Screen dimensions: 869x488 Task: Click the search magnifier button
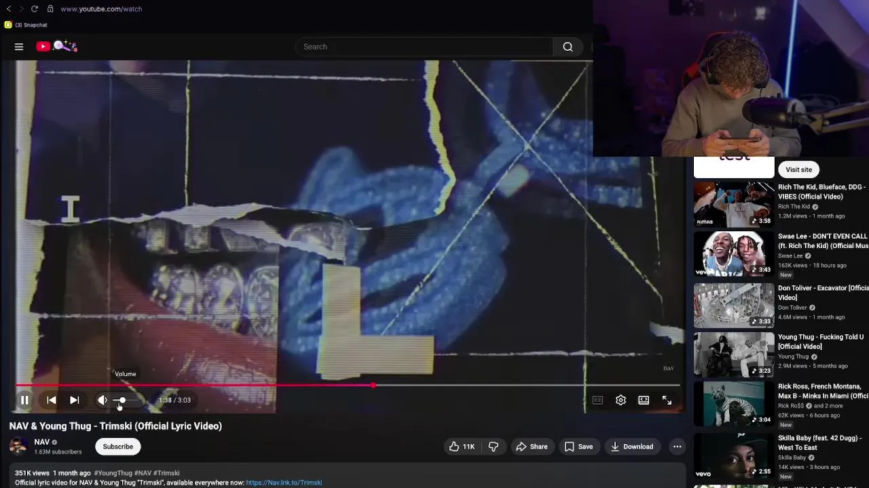(568, 47)
